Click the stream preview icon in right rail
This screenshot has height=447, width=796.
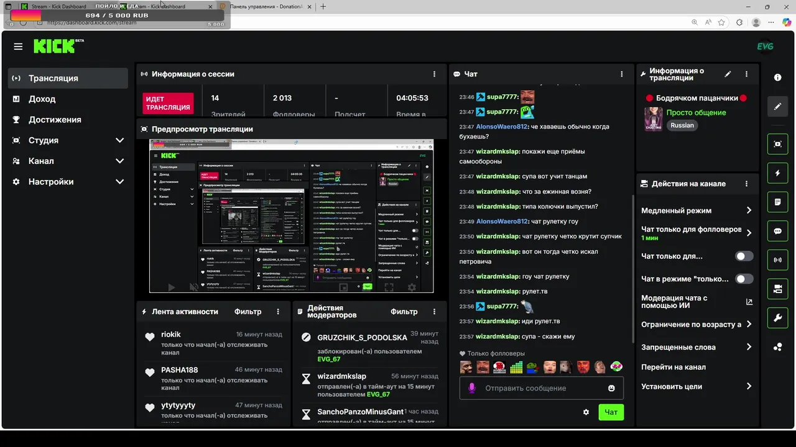click(x=777, y=143)
